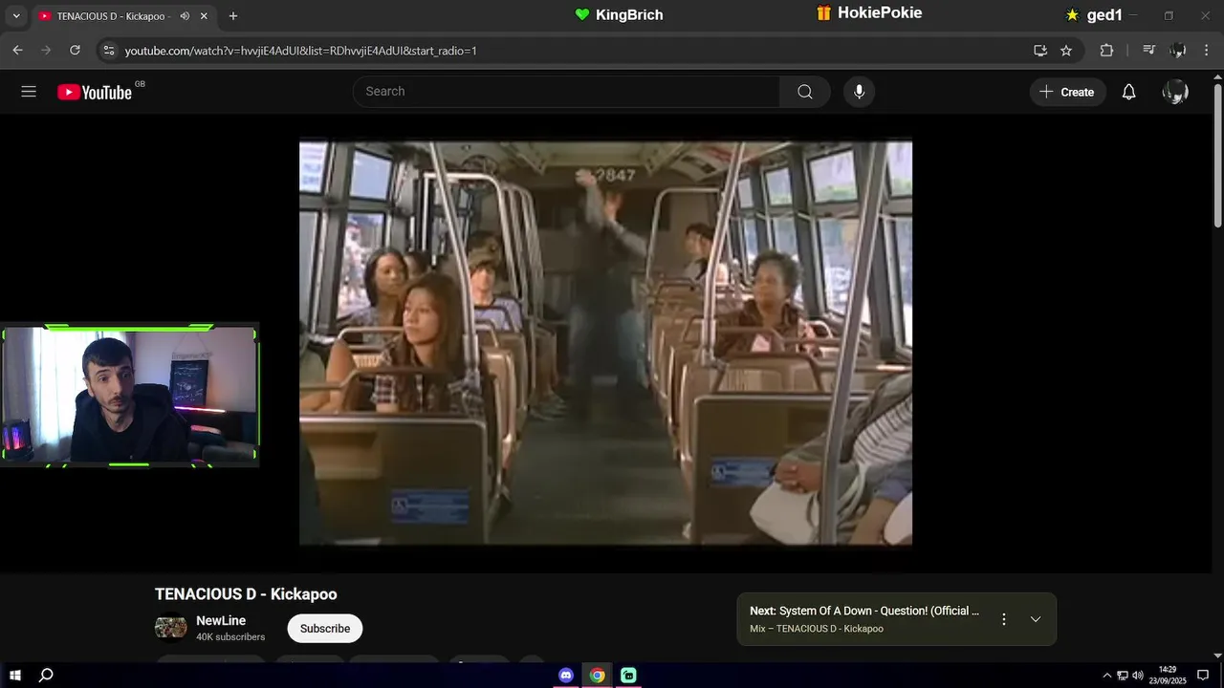Click the page vertical scrollbar thumb
This screenshot has height=688, width=1224.
pos(1217,156)
